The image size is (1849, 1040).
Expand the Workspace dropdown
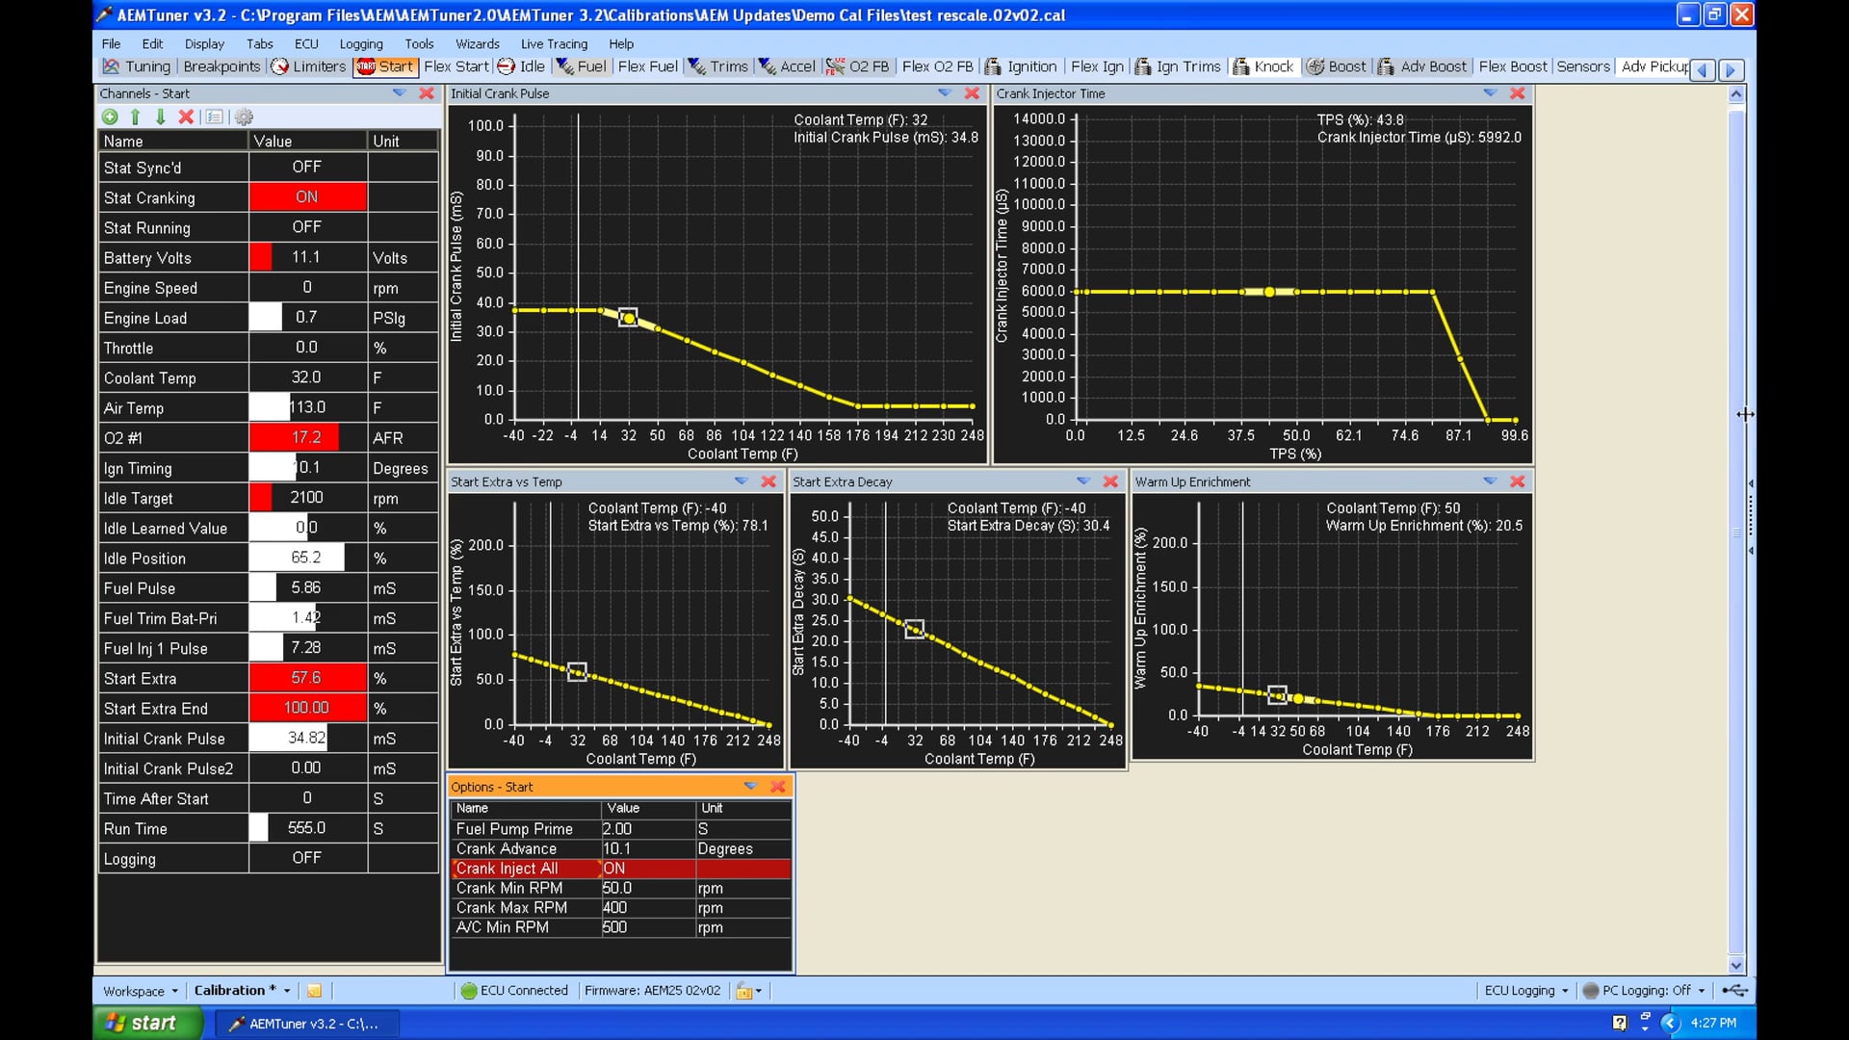pyautogui.click(x=141, y=990)
